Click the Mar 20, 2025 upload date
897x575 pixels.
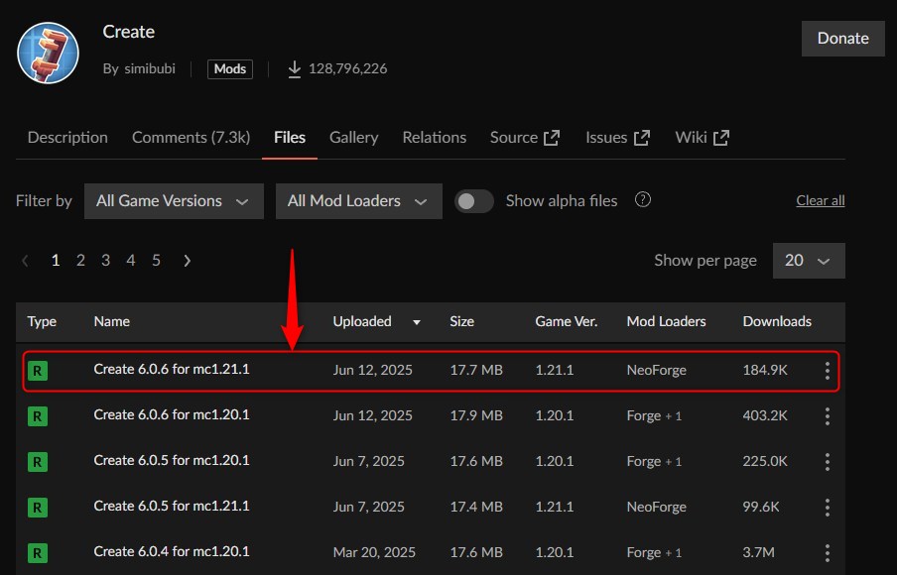(x=374, y=553)
